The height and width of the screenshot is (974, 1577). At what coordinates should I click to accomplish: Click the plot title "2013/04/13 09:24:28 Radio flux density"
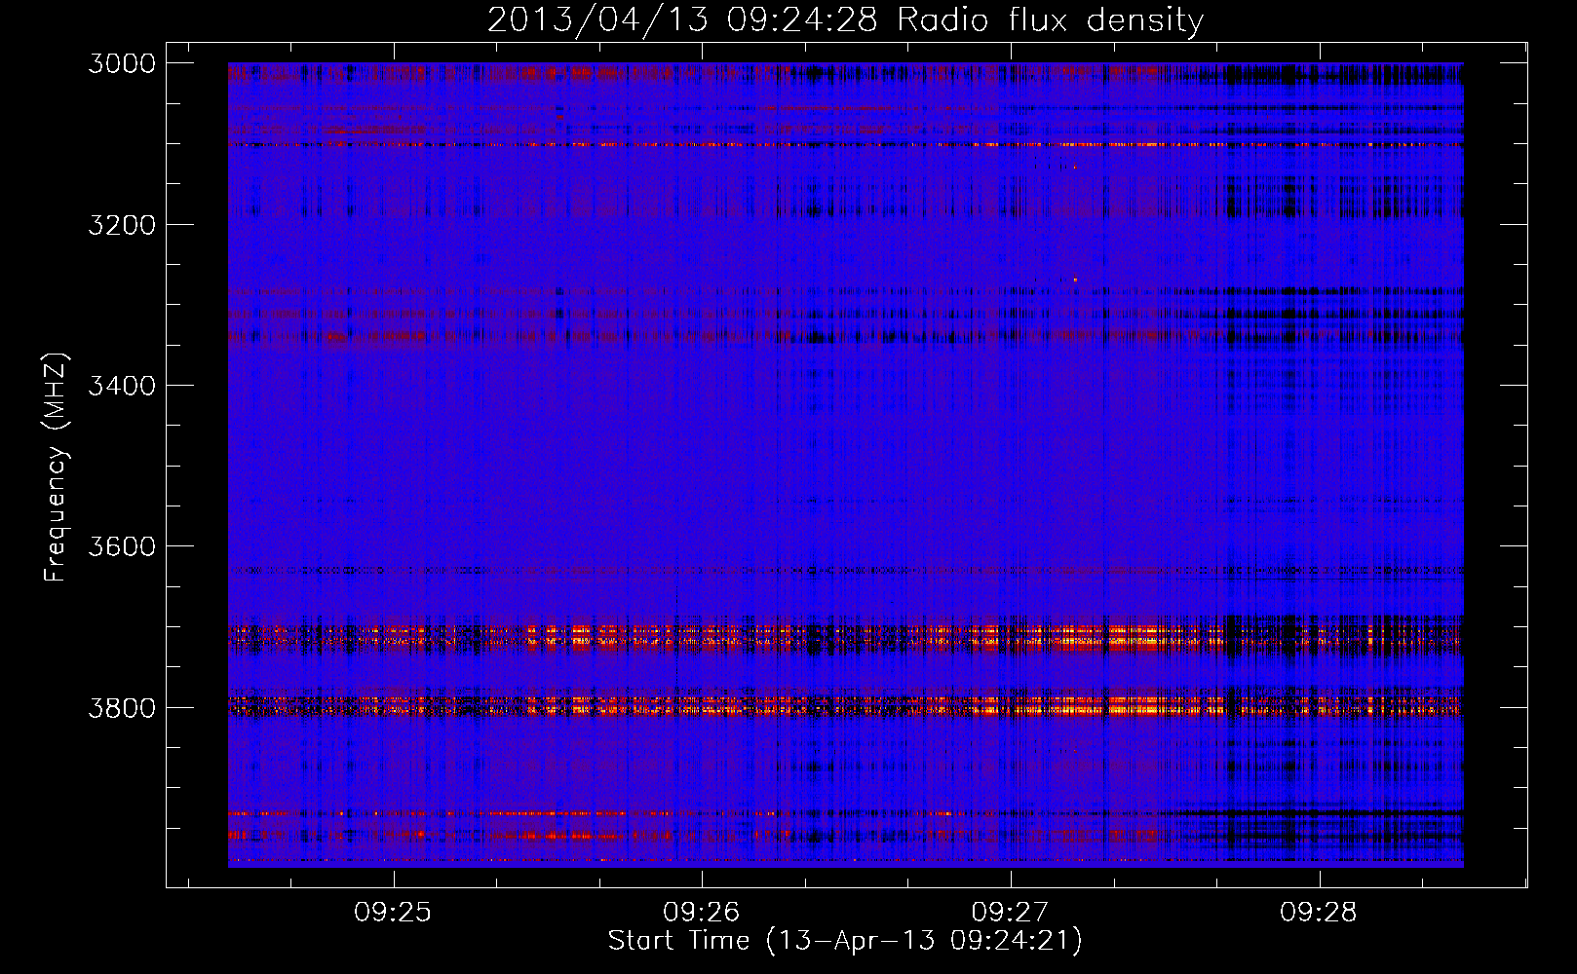coord(845,20)
